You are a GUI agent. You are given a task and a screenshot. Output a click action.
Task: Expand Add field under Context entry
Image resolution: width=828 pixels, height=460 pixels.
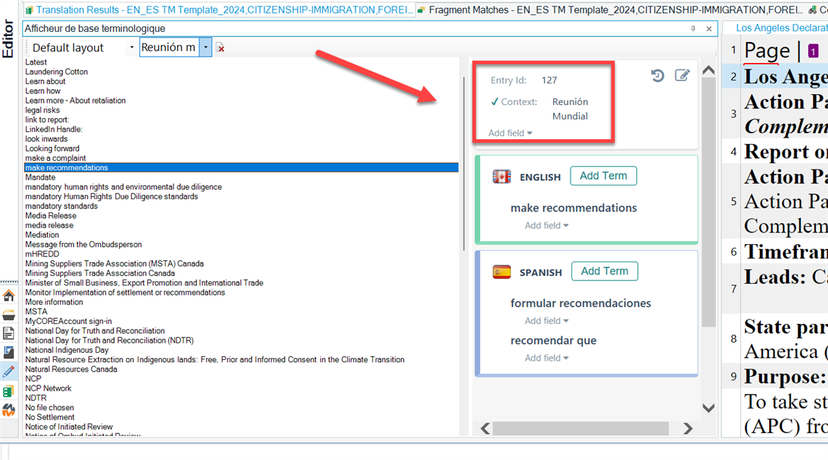(x=510, y=133)
